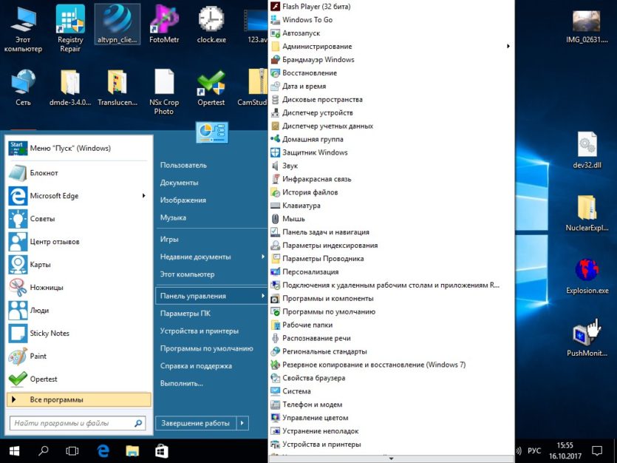Click the Edge icon on the taskbar
Viewport: 617px width, 463px height.
tap(103, 450)
